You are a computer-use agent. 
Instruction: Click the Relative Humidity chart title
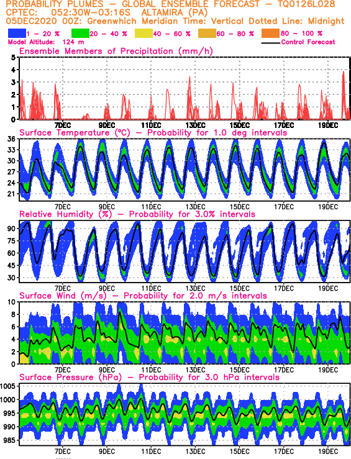137,214
